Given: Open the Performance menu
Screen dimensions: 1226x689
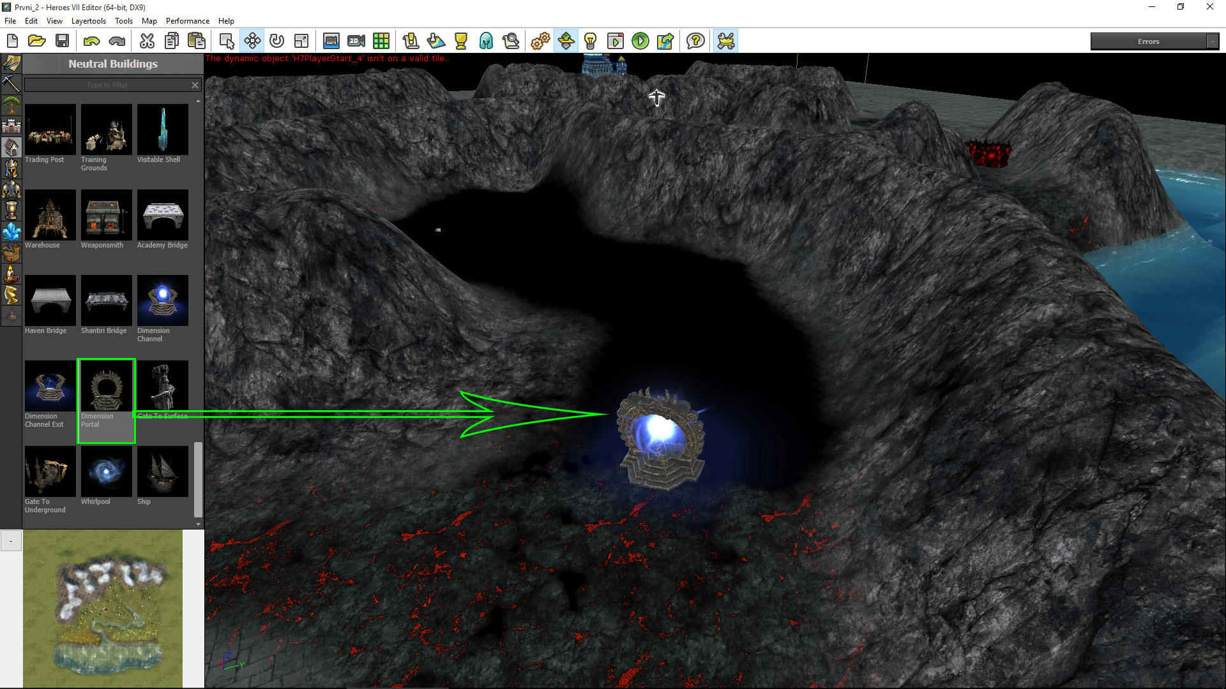Looking at the screenshot, I should pos(188,21).
